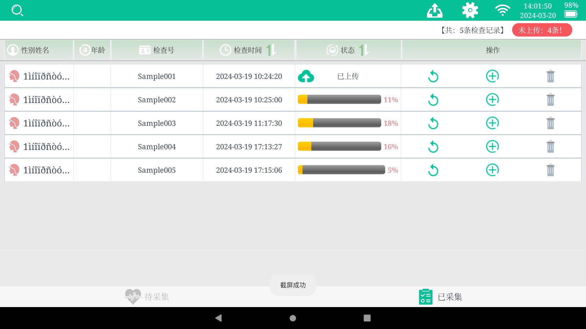Click re-upload arrow for Sample002
Viewport: 586px width, 329px height.
433,100
